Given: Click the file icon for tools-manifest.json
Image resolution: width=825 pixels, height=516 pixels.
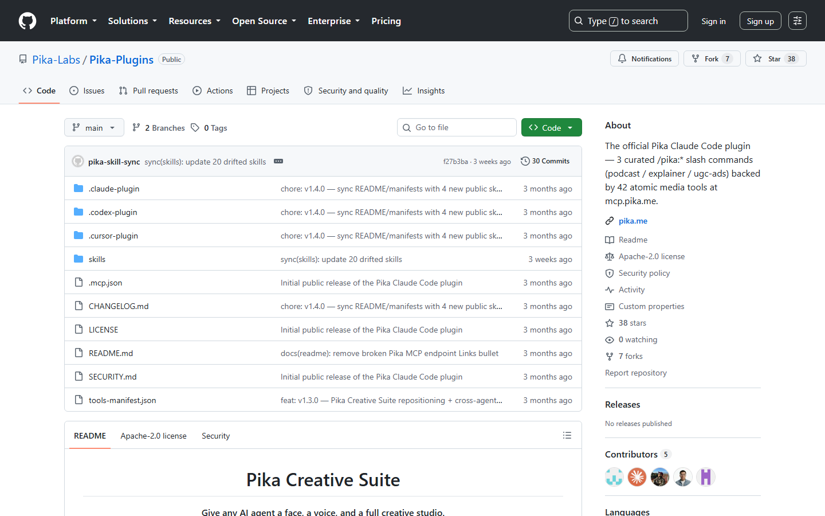Looking at the screenshot, I should coord(78,400).
